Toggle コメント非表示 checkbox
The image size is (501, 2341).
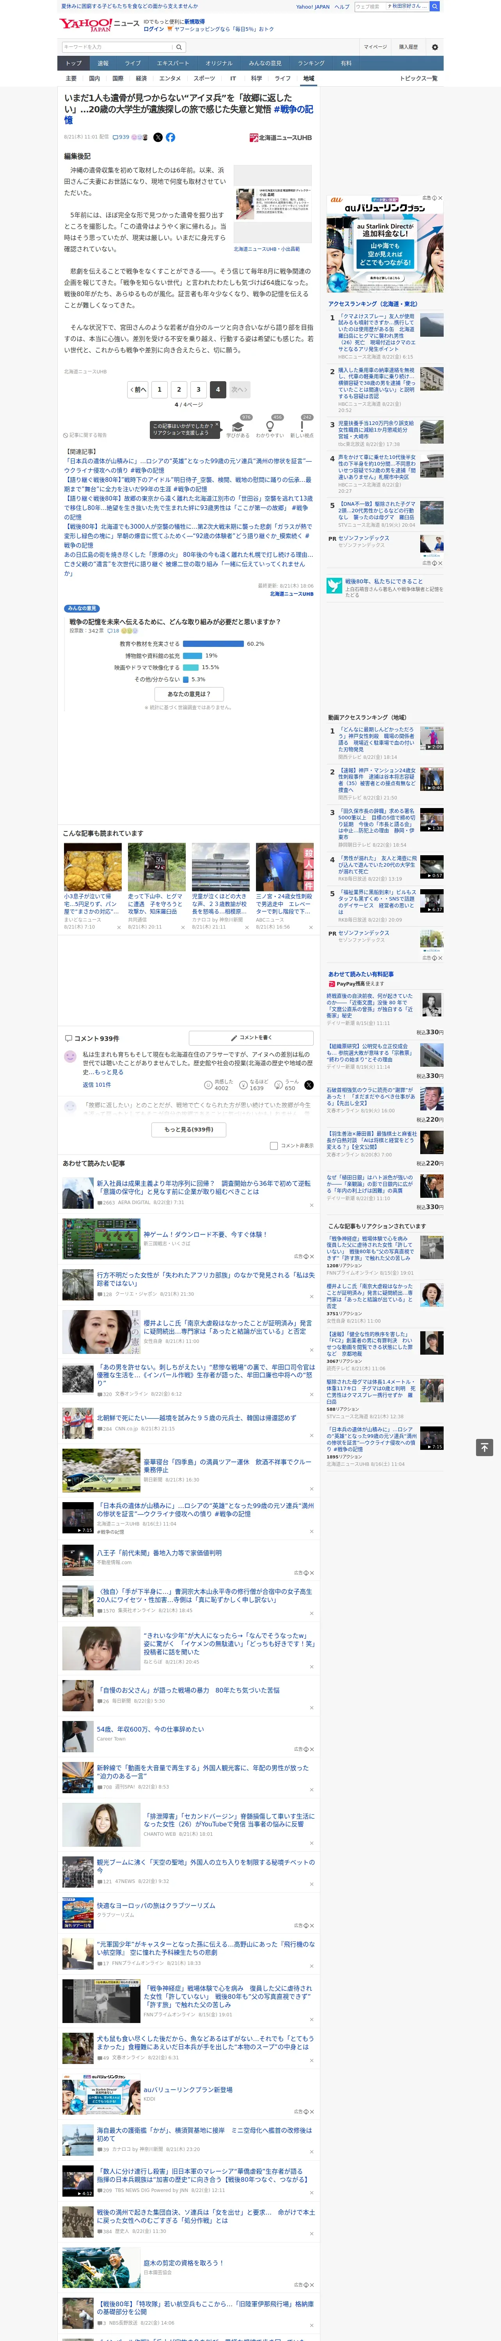pos(274,1146)
